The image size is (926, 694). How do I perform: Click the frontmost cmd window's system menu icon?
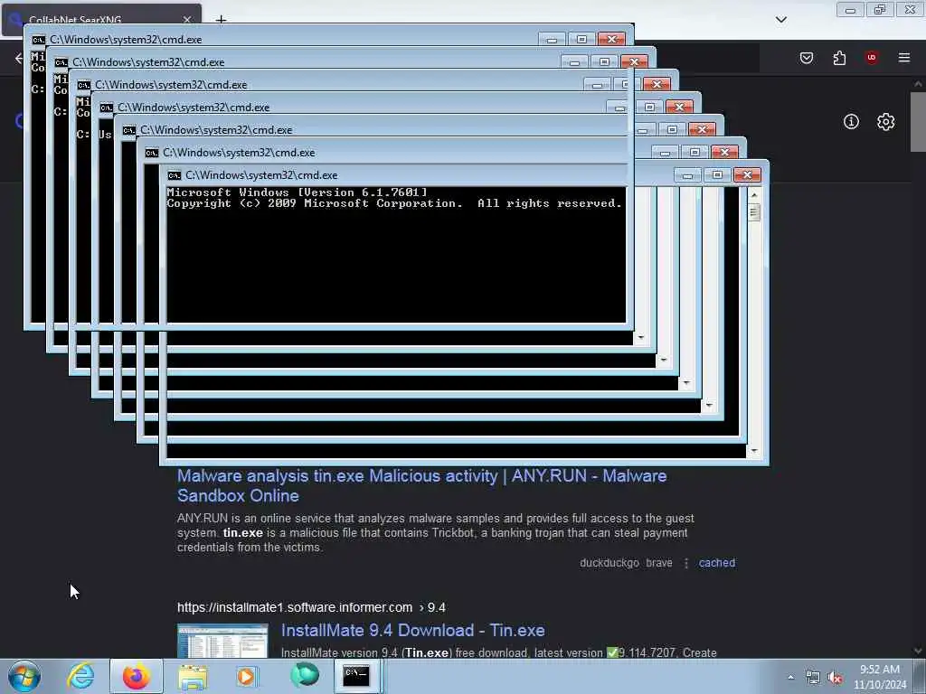click(x=174, y=175)
